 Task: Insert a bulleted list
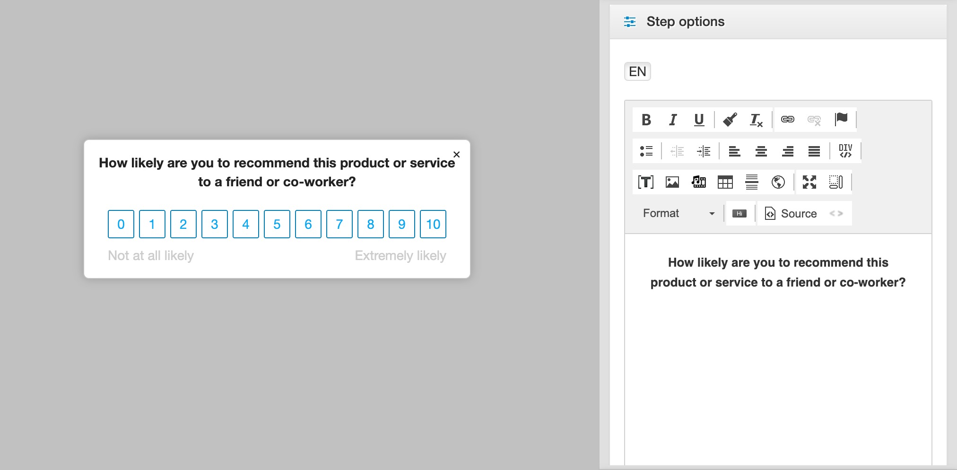tap(646, 151)
